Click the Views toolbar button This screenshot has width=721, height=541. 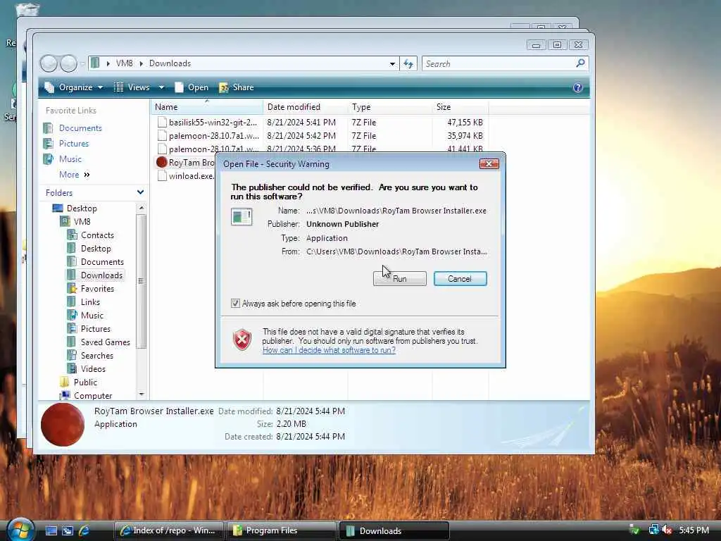pyautogui.click(x=132, y=87)
